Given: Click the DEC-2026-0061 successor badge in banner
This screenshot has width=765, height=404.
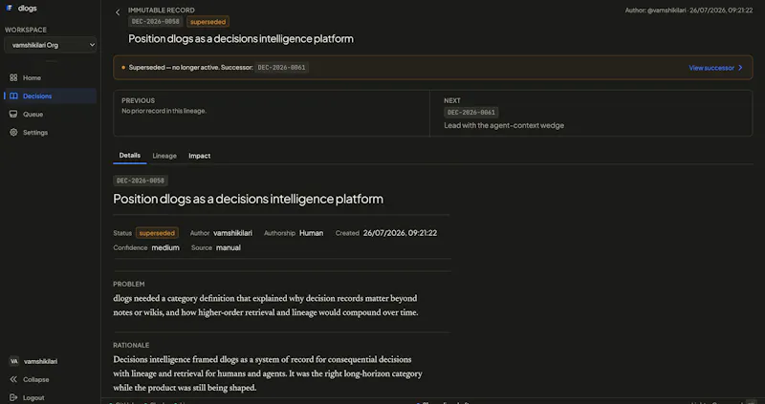Looking at the screenshot, I should tap(281, 68).
